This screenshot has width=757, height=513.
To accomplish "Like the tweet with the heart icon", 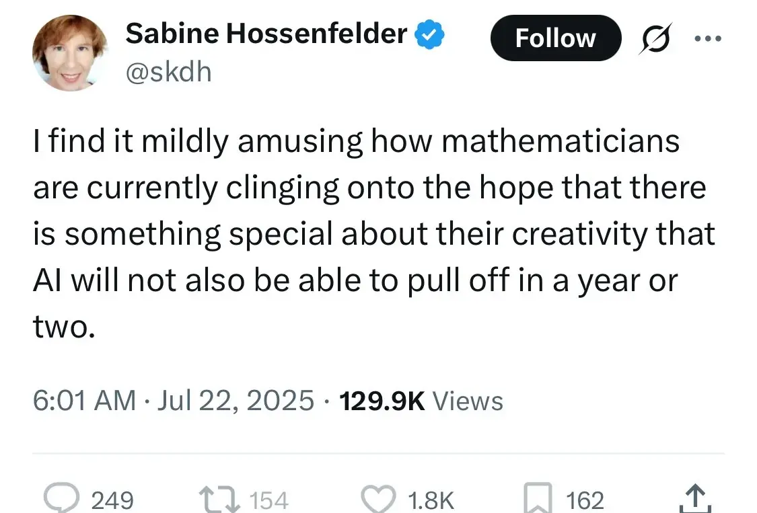I will click(x=378, y=500).
